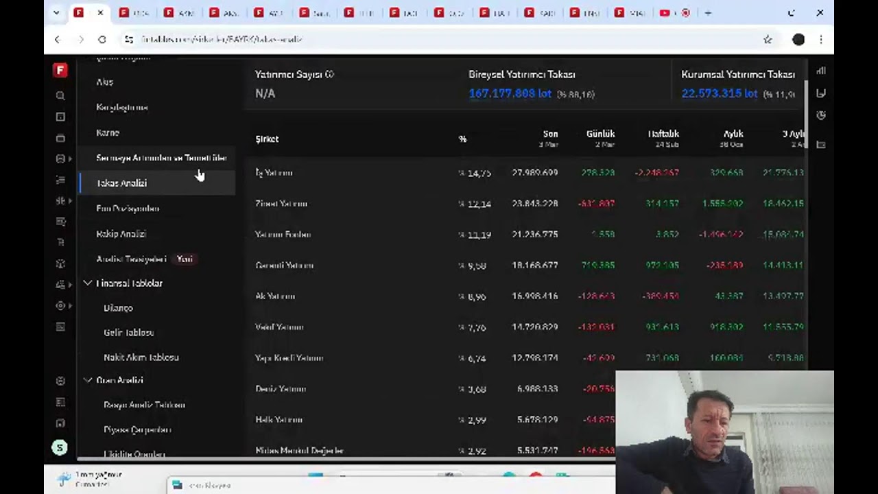Image resolution: width=878 pixels, height=494 pixels.
Task: Click the info icon beside Yatırımcı Sayısı
Action: 330,74
